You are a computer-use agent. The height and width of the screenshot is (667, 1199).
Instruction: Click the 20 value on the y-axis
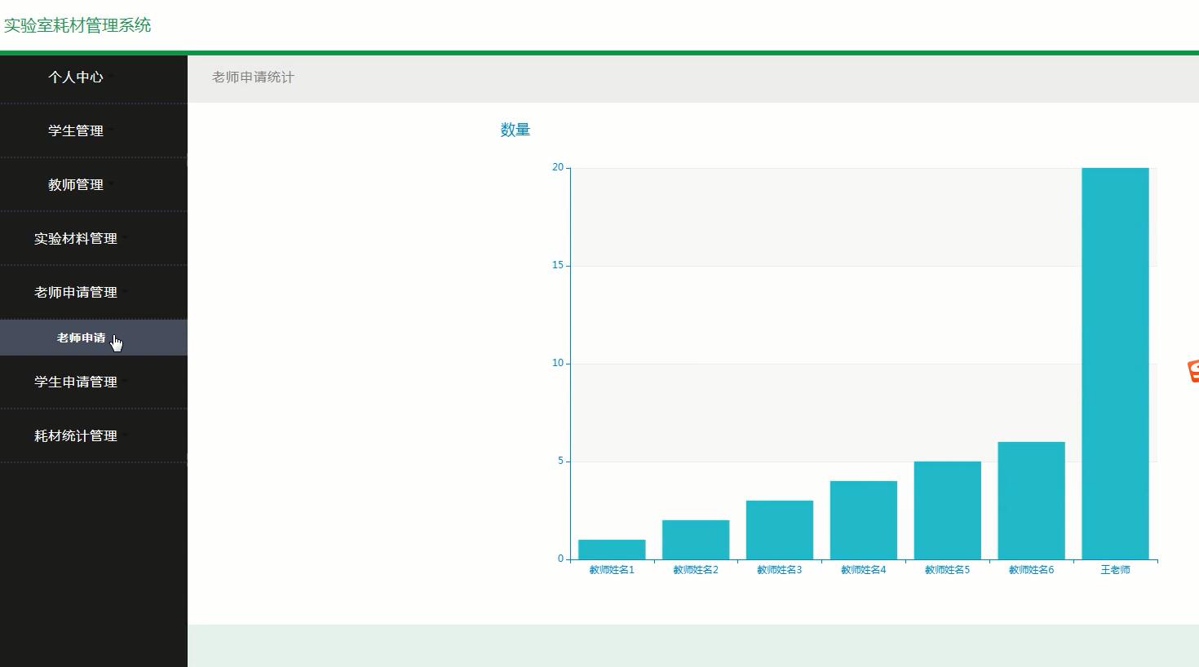(x=558, y=167)
